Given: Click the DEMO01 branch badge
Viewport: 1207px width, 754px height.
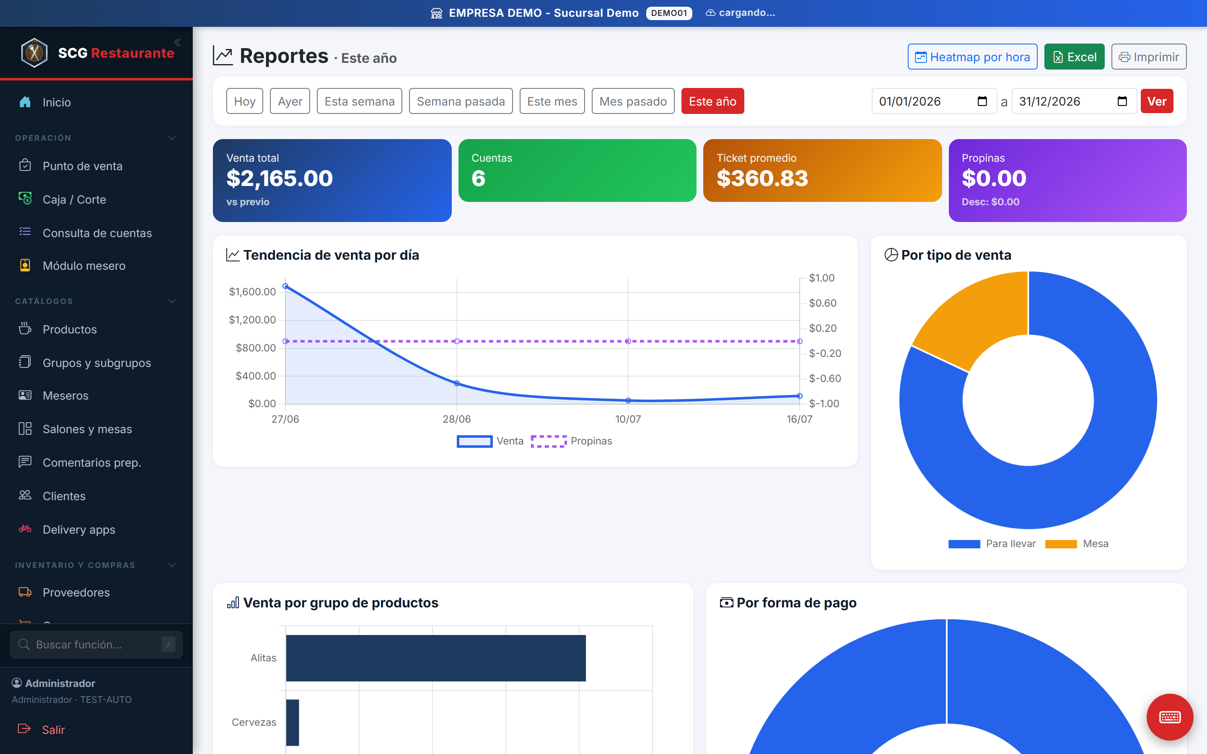Looking at the screenshot, I should 669,13.
